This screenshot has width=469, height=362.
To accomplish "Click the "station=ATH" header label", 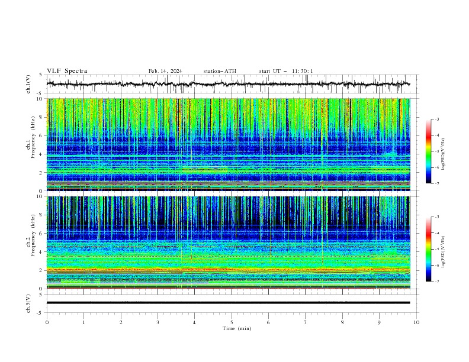I will pos(220,71).
